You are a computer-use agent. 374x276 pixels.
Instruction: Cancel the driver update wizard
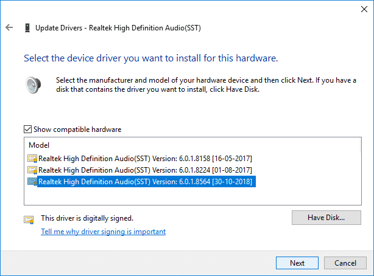click(345, 263)
